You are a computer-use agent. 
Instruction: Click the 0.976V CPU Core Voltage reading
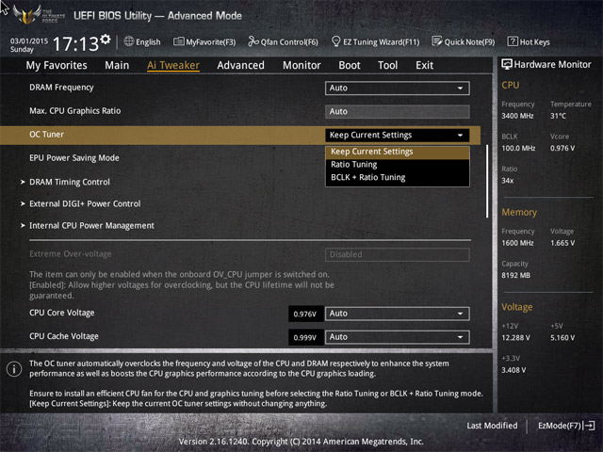305,314
